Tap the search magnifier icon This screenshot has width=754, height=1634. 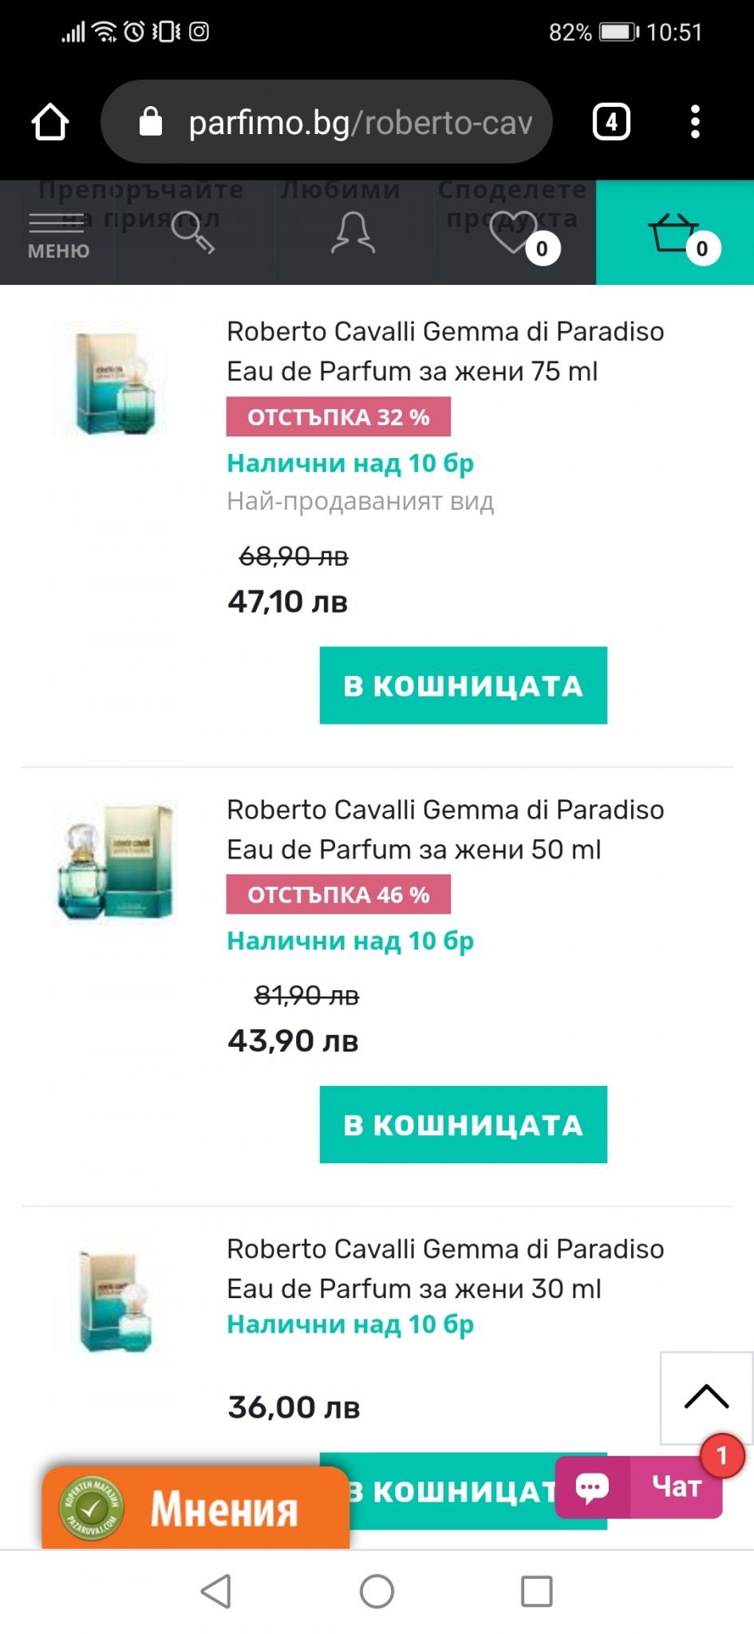(x=192, y=232)
